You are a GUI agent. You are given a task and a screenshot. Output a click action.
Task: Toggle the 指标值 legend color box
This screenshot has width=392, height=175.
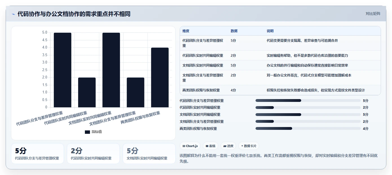click(87, 132)
